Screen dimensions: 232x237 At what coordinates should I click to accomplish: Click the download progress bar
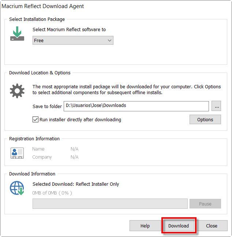coord(110,204)
